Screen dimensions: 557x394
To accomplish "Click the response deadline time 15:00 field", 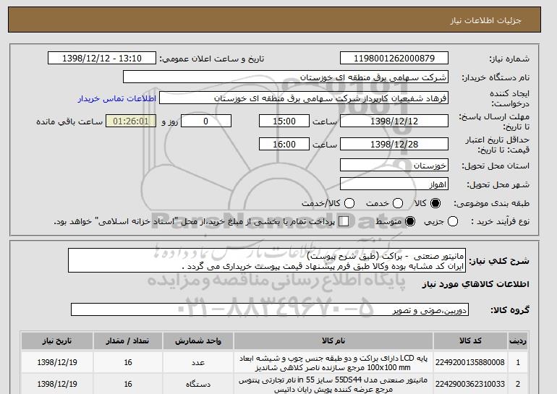I will pos(284,121).
